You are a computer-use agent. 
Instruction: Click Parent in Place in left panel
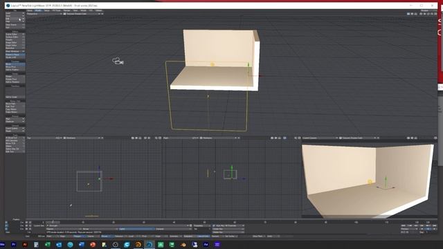click(15, 55)
